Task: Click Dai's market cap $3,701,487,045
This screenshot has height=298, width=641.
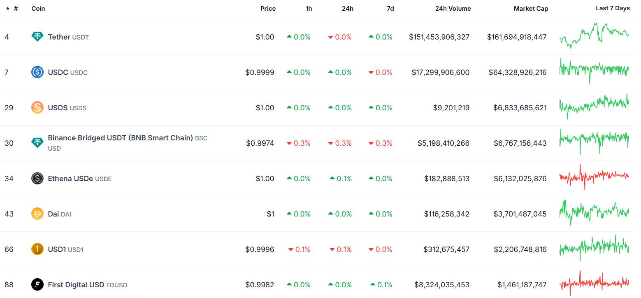Action: 520,214
